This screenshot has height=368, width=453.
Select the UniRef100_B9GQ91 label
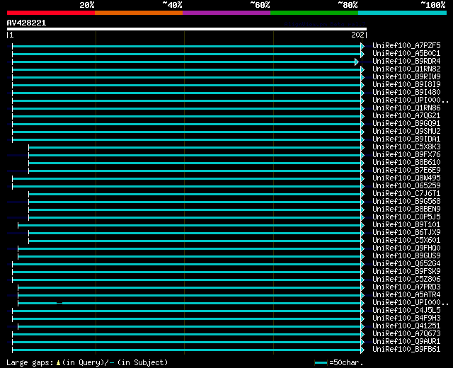[406, 124]
